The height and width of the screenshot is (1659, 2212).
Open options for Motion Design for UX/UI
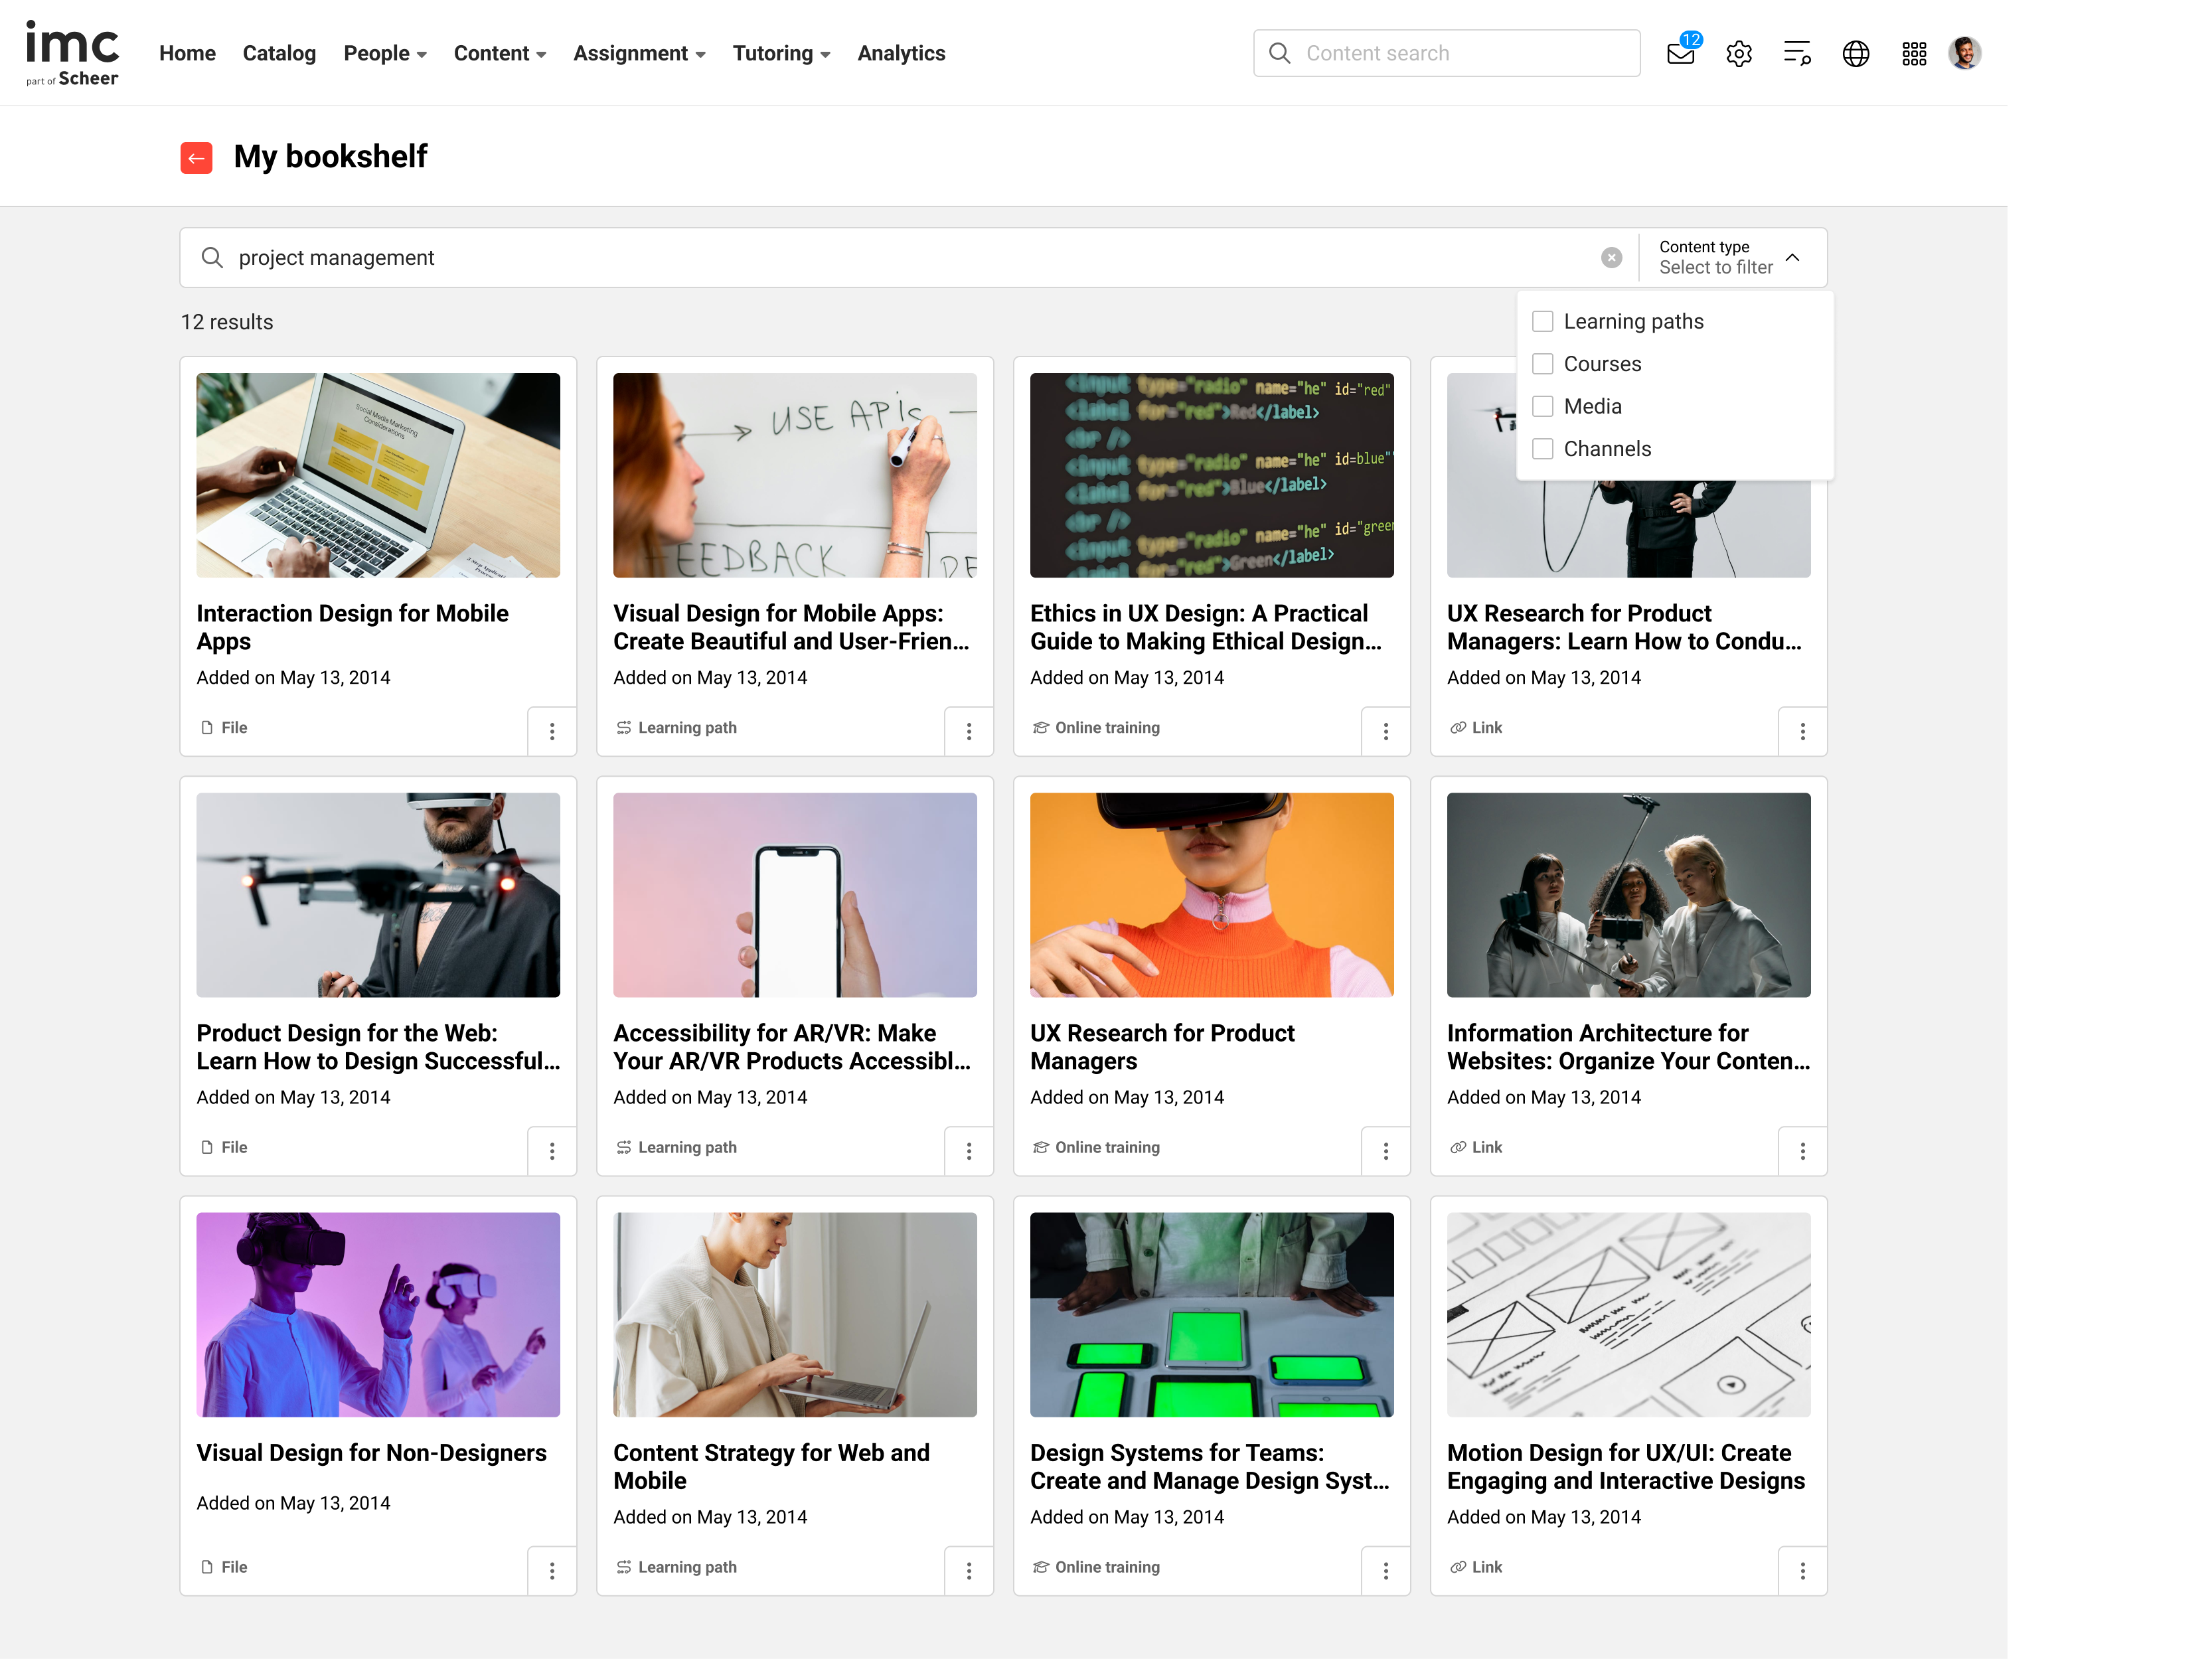1802,1571
